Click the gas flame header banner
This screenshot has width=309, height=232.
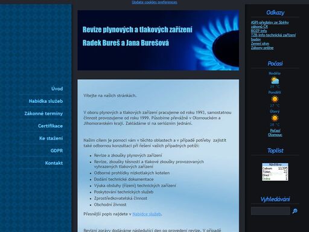158,40
